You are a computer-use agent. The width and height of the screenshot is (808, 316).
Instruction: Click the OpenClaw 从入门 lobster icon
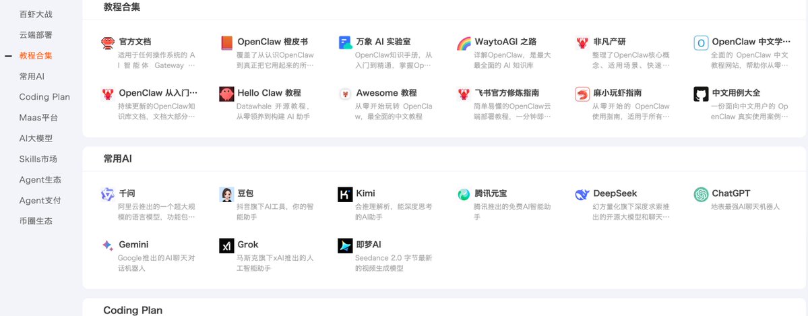point(108,94)
